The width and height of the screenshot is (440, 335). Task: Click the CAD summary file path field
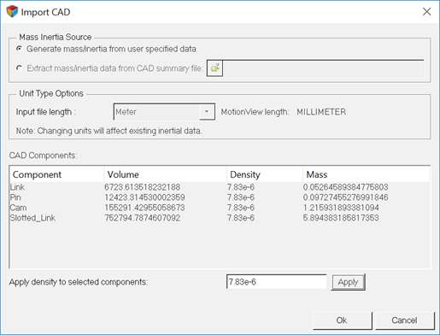pyautogui.click(x=323, y=68)
